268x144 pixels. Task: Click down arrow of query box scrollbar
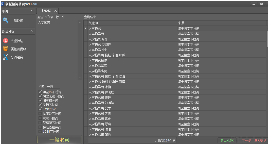(80, 78)
